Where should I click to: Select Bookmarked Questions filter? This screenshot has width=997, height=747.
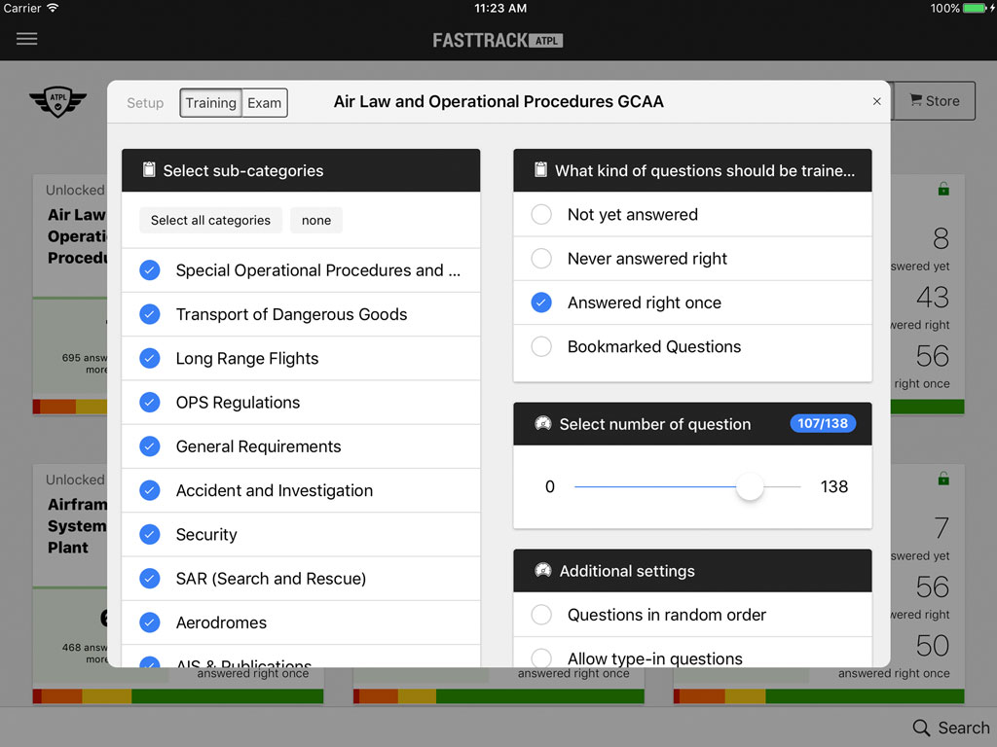coord(540,346)
